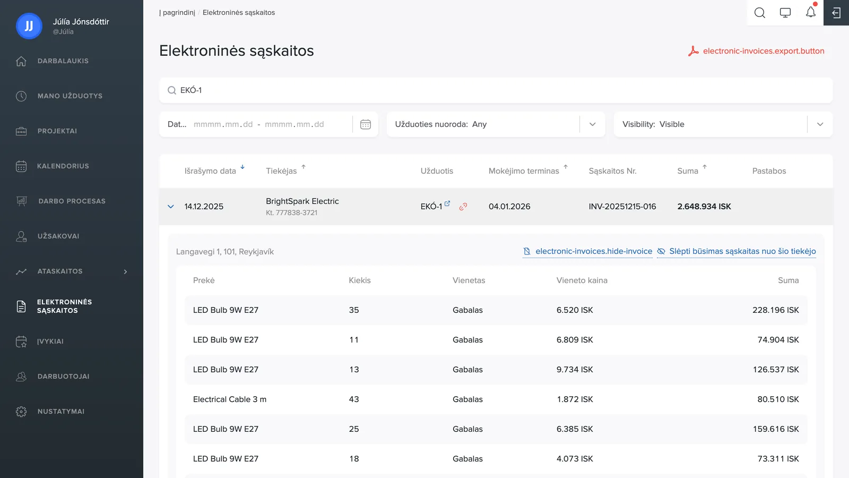Open Darbo procesas menu item
The width and height of the screenshot is (849, 478).
72,201
